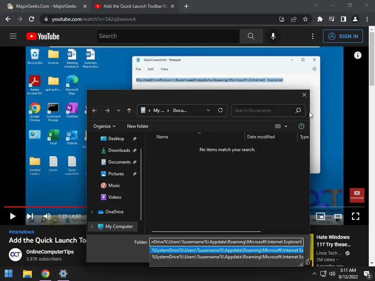Open the Windows Start menu
Viewport: 375px width, 281px height.
[x=9, y=274]
